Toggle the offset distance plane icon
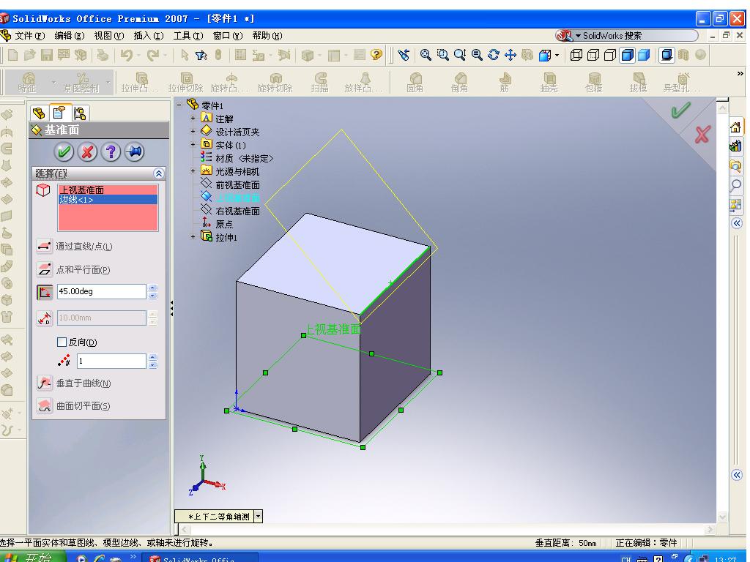This screenshot has height=562, width=750. pyautogui.click(x=45, y=318)
